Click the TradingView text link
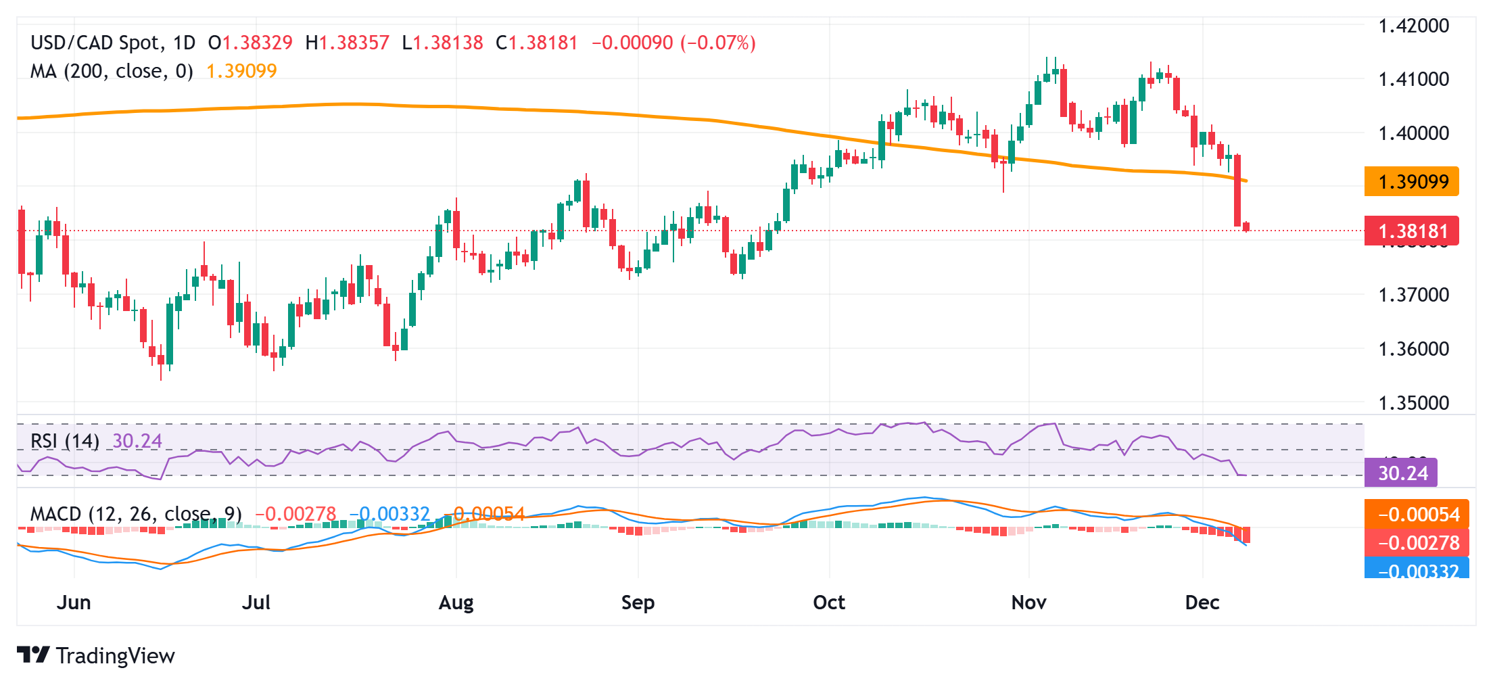 115,655
